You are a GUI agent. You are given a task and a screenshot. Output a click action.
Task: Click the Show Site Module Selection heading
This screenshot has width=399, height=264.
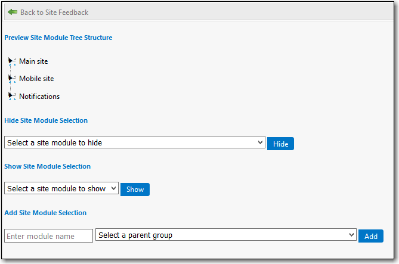[48, 166]
